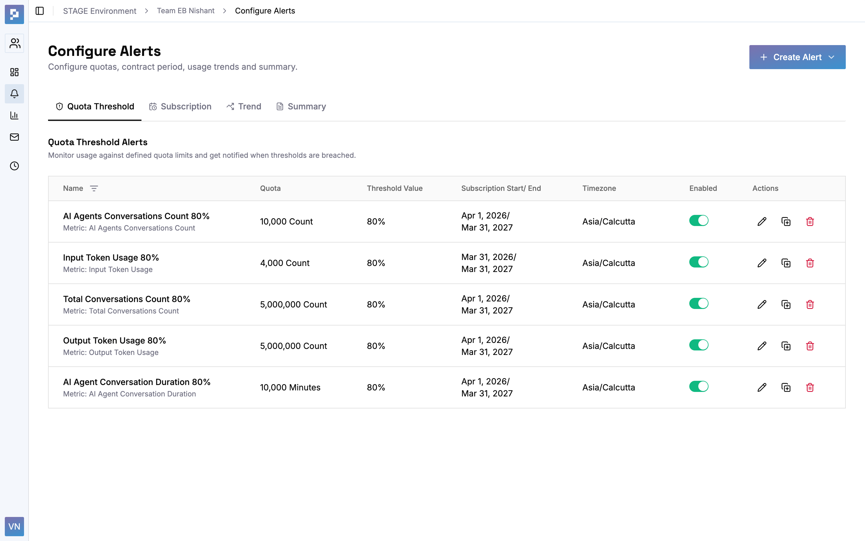This screenshot has width=865, height=541.
Task: Open the clock history icon in sidebar
Action: tap(14, 166)
